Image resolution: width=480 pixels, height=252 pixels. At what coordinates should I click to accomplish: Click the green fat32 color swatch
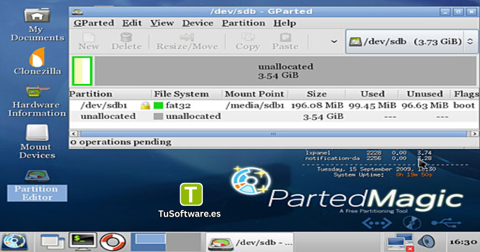point(158,106)
